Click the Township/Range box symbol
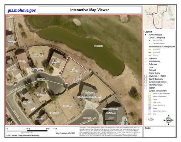The height and width of the screenshot is (142, 181). (146, 85)
